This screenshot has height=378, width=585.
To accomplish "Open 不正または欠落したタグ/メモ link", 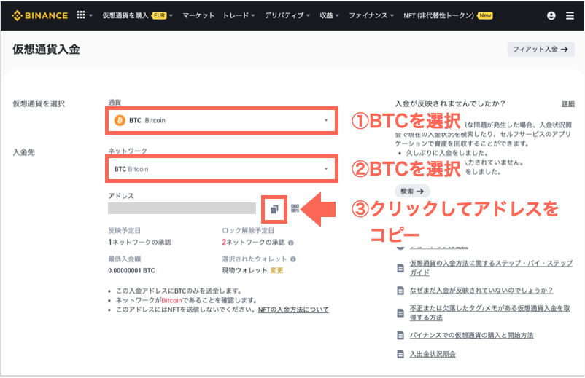I will pyautogui.click(x=490, y=313).
